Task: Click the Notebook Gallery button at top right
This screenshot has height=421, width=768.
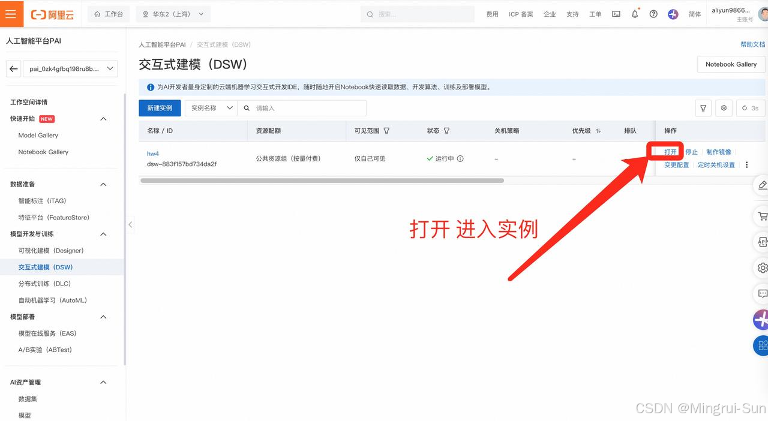Action: click(731, 64)
